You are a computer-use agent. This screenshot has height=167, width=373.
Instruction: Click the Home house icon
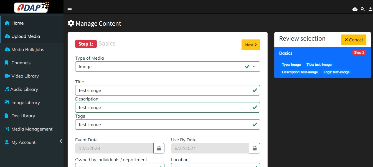pyautogui.click(x=7, y=23)
